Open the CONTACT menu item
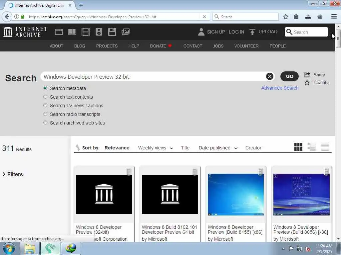Screen dimensions: 341x255 (x=193, y=46)
